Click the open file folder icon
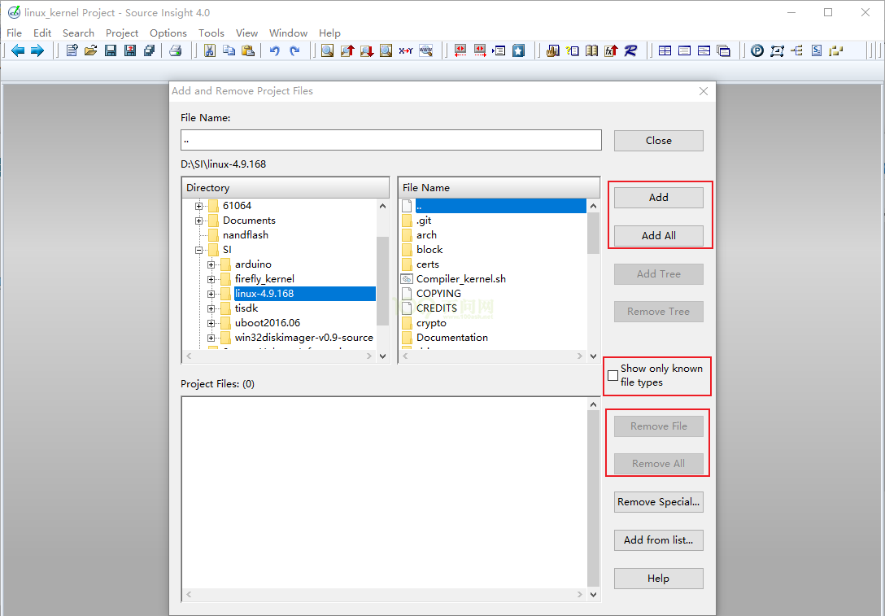Viewport: 885px width, 616px height. pyautogui.click(x=91, y=50)
